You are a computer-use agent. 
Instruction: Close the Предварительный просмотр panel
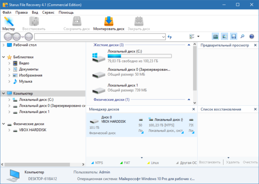pos(255,45)
